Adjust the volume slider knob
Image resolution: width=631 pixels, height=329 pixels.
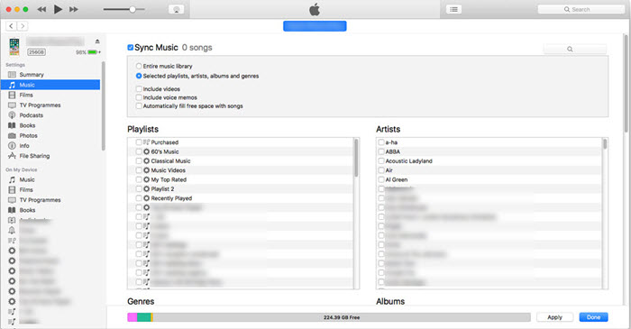132,9
